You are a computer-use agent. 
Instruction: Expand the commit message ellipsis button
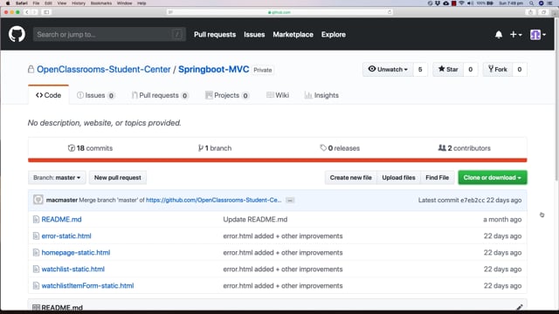coord(290,201)
